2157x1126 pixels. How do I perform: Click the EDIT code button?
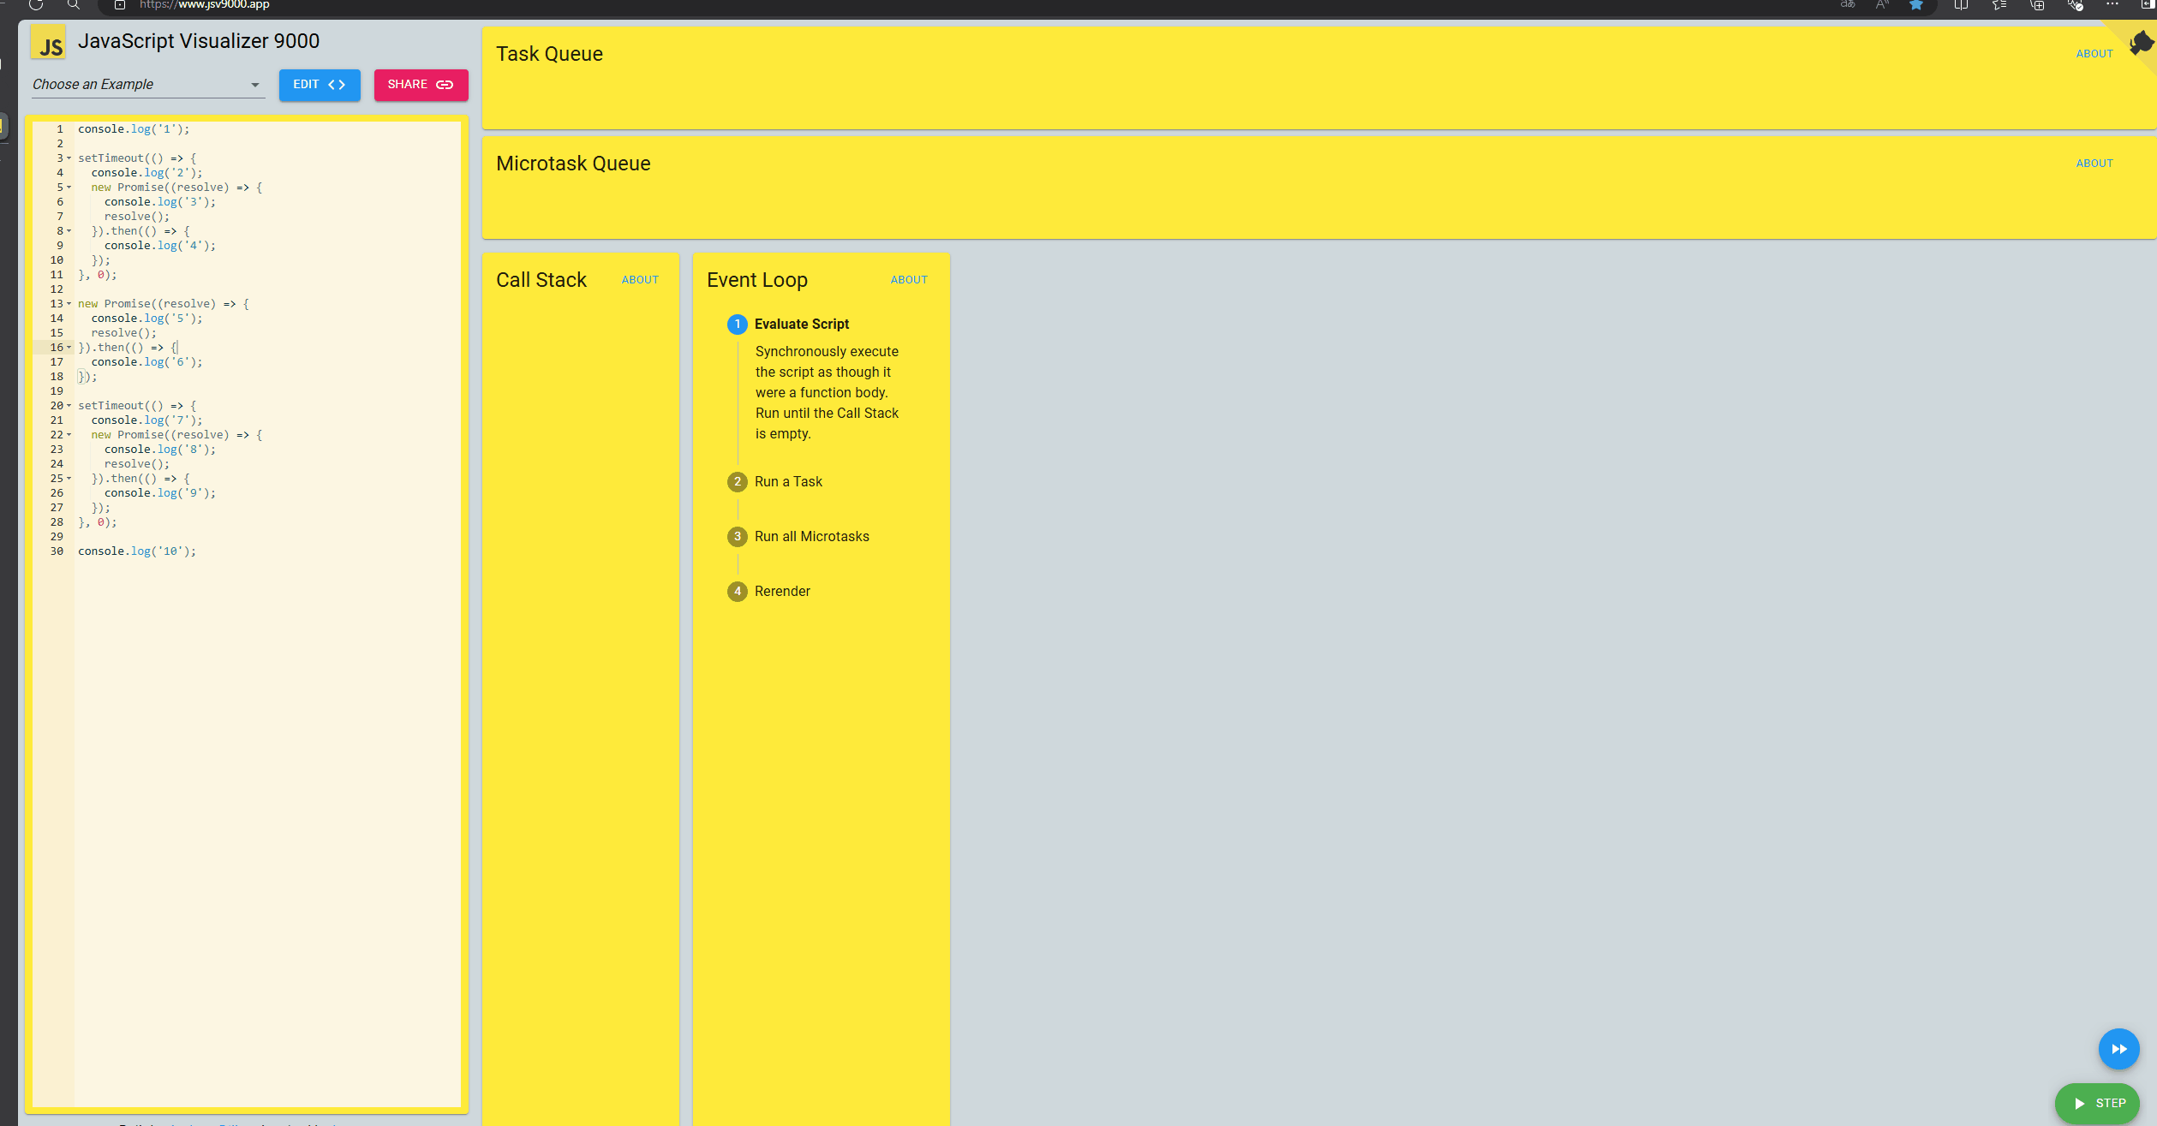[319, 85]
